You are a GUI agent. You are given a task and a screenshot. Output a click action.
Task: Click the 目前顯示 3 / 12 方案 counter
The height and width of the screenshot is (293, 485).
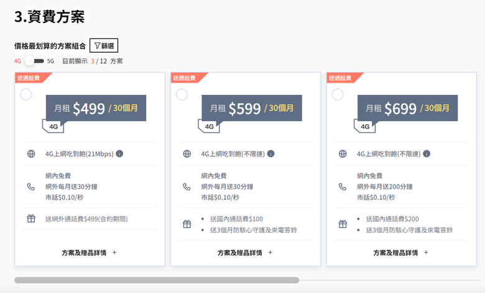(93, 61)
